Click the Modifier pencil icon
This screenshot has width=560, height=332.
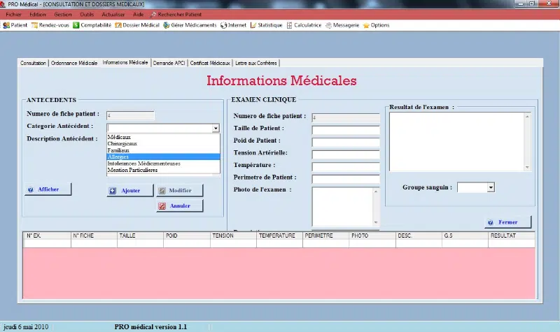click(x=162, y=191)
